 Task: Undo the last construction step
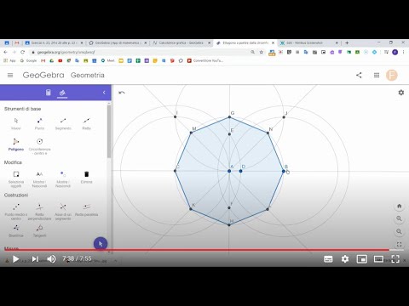122,93
